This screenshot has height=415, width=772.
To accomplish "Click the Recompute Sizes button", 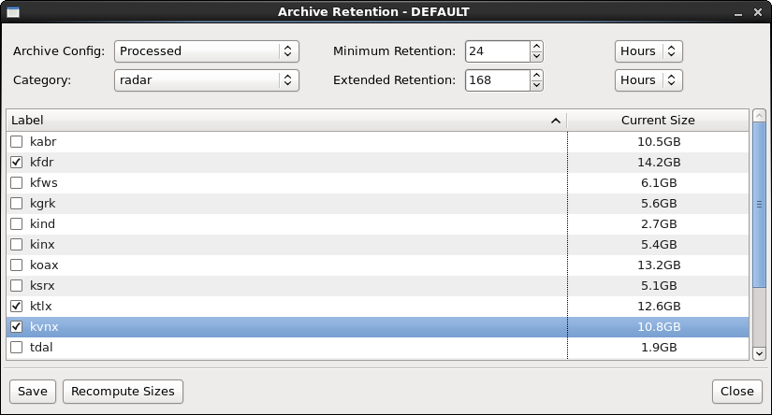I will (x=124, y=392).
